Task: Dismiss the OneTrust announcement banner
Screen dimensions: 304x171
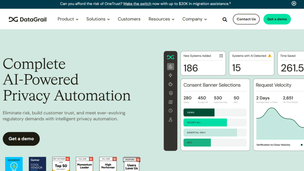Action: point(294,4)
